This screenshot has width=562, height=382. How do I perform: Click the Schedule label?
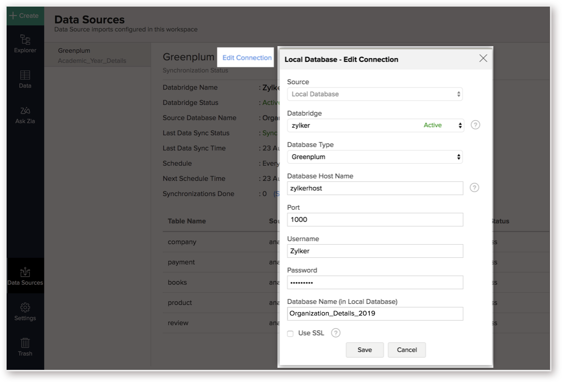[x=177, y=164]
